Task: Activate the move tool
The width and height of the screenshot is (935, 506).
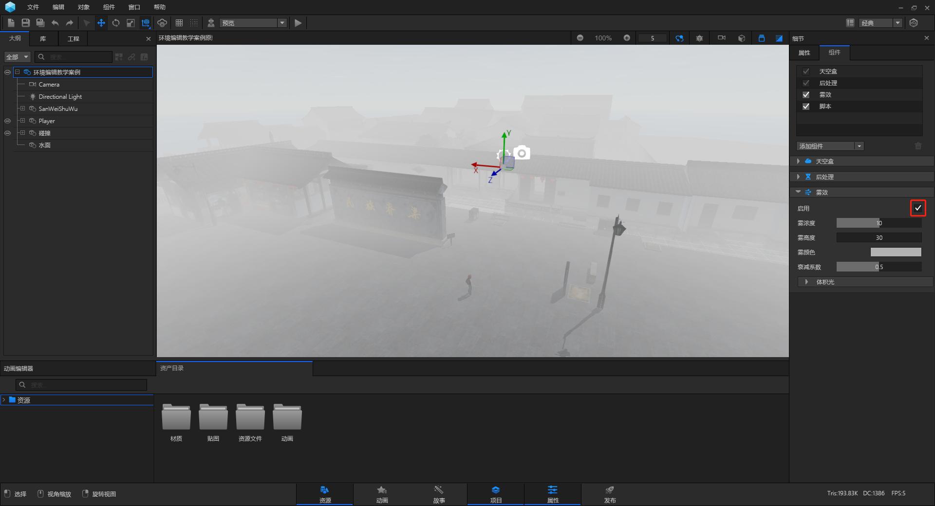Action: click(101, 23)
